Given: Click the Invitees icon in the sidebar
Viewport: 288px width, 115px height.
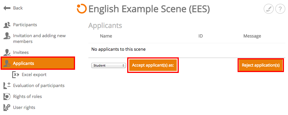Looking at the screenshot, I should pos(7,52).
